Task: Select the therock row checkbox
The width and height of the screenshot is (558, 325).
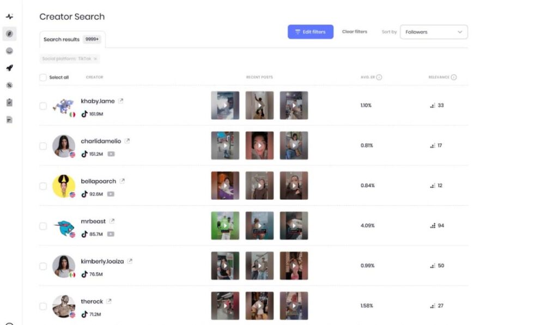Action: 43,306
